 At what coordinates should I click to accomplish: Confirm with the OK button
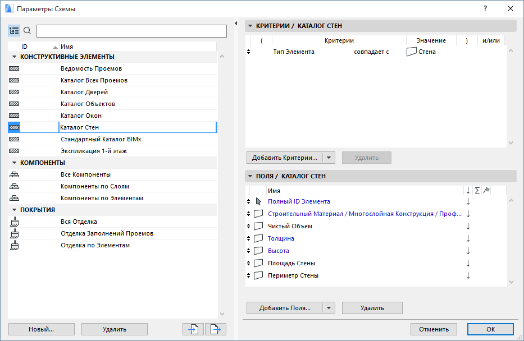click(x=490, y=329)
